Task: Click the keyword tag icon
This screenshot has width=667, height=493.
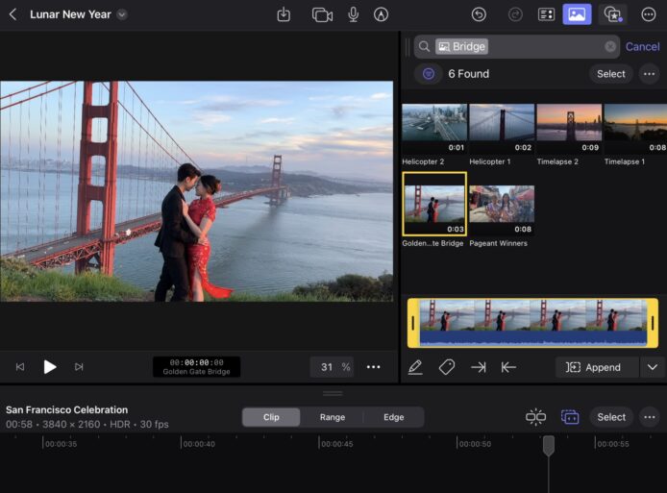Action: (x=446, y=367)
